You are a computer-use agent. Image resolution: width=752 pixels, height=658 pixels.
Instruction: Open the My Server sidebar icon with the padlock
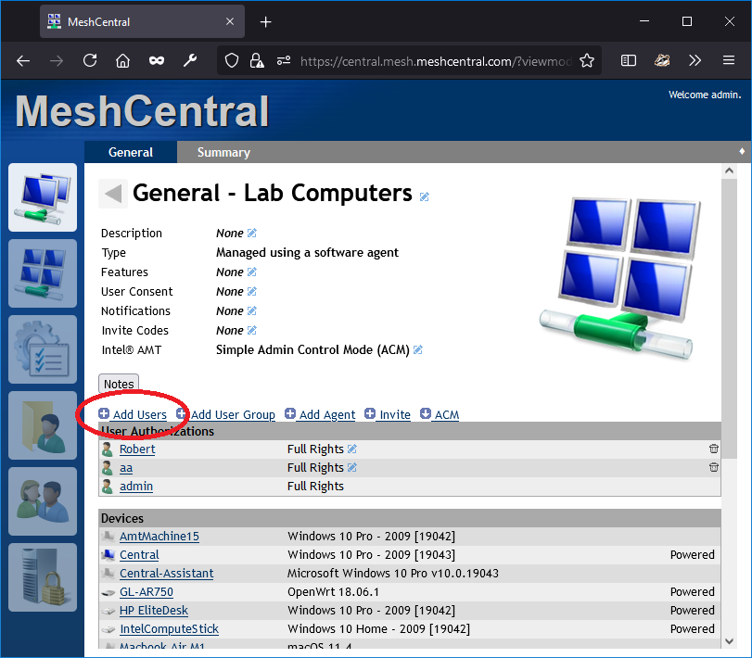point(43,576)
